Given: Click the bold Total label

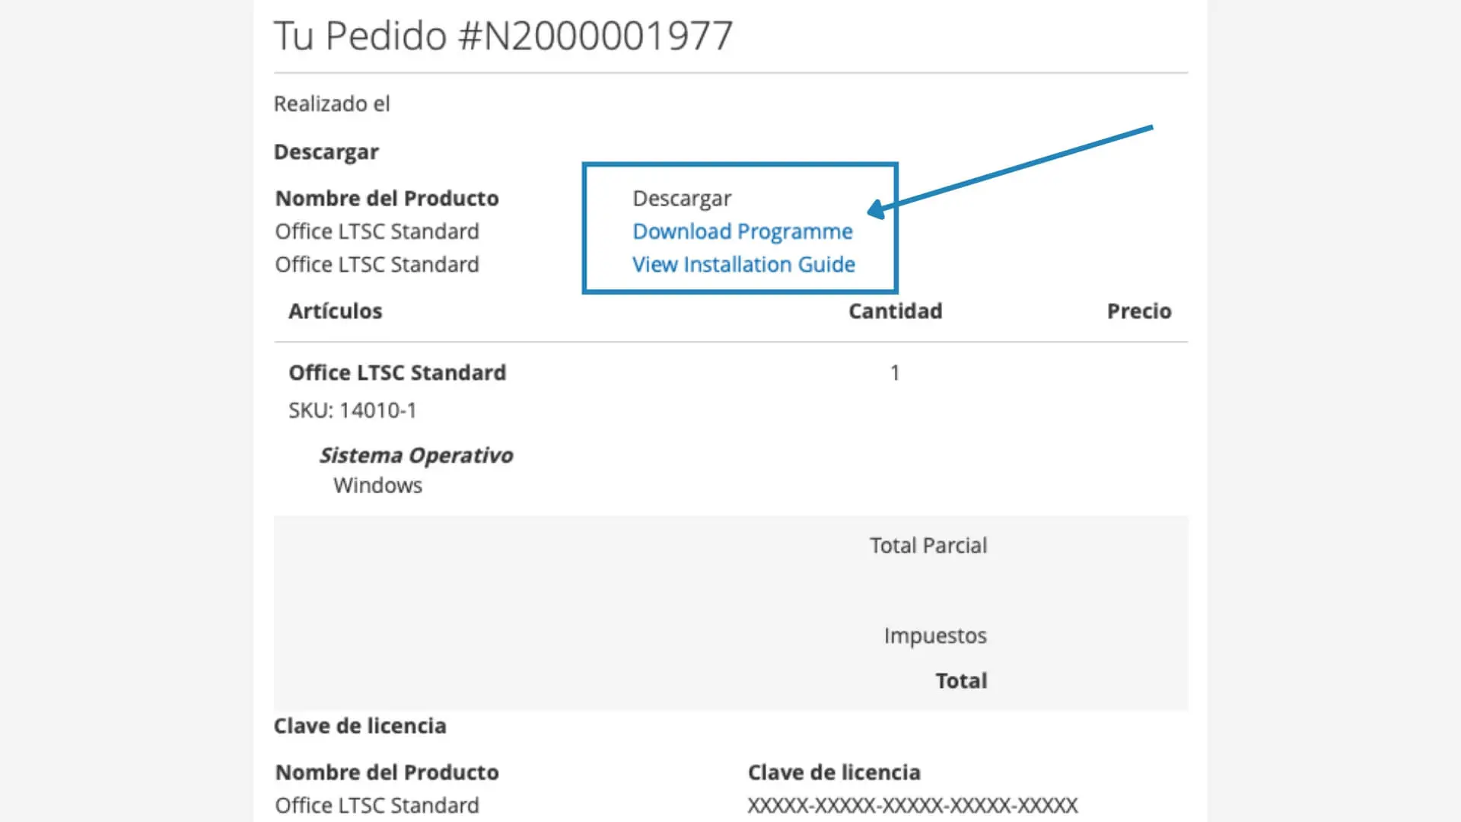Looking at the screenshot, I should coord(961,681).
